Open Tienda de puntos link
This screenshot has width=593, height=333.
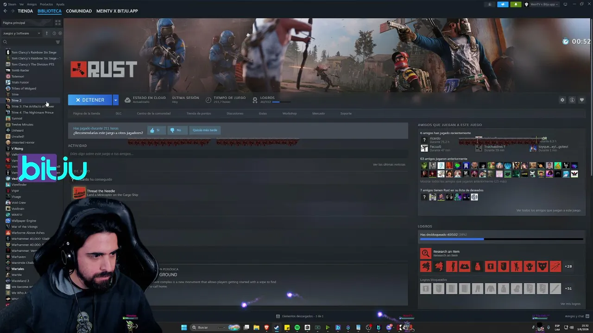(199, 113)
